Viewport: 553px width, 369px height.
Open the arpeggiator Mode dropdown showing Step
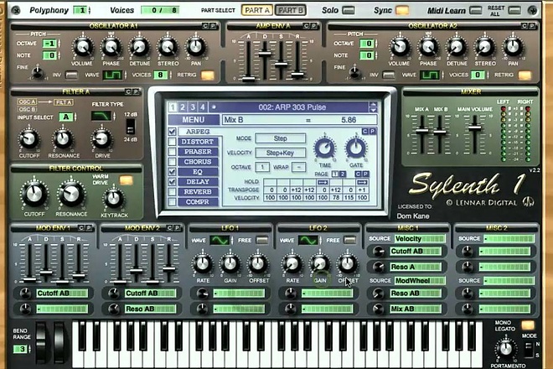[281, 138]
